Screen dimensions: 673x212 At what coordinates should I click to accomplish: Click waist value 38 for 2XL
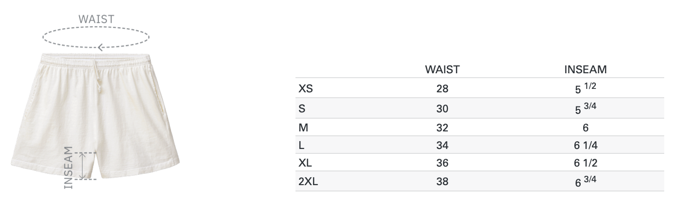442,182
